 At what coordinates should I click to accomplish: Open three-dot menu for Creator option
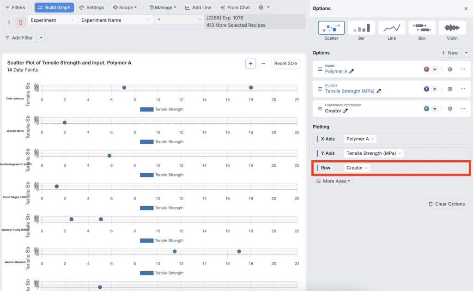(463, 109)
